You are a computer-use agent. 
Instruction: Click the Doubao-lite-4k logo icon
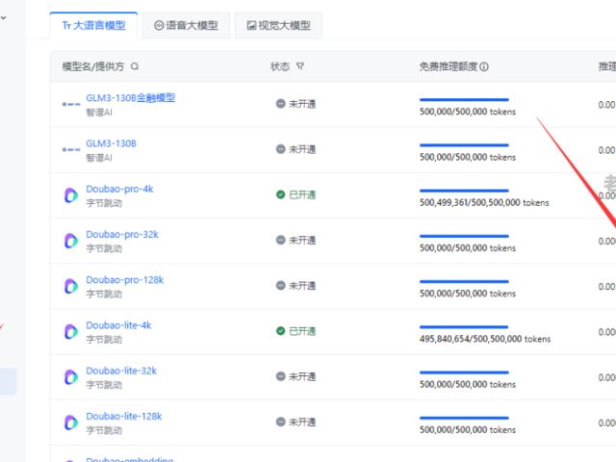tap(71, 331)
